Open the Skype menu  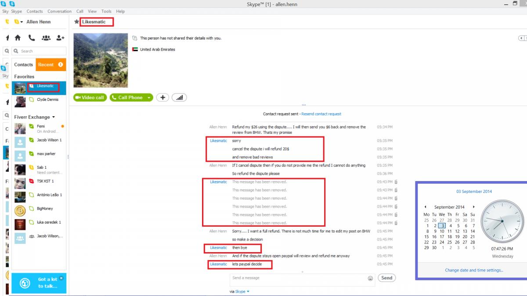click(16, 11)
